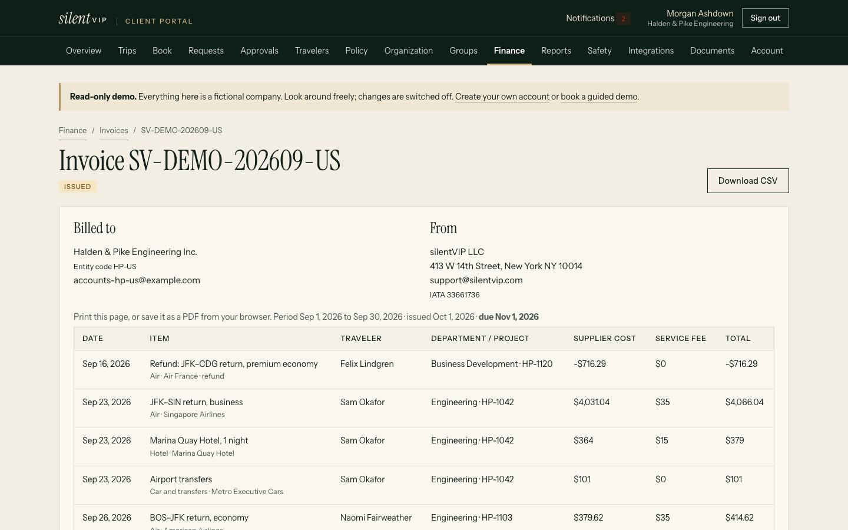Image resolution: width=848 pixels, height=530 pixels.
Task: Switch to the Groups tab
Action: [463, 51]
